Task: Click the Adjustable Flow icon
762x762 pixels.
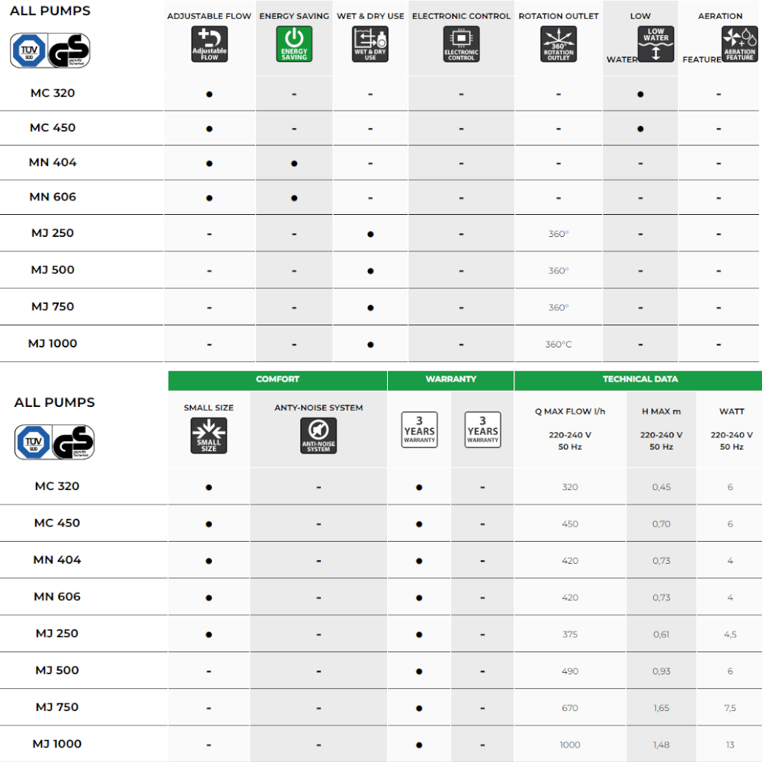Action: click(209, 44)
